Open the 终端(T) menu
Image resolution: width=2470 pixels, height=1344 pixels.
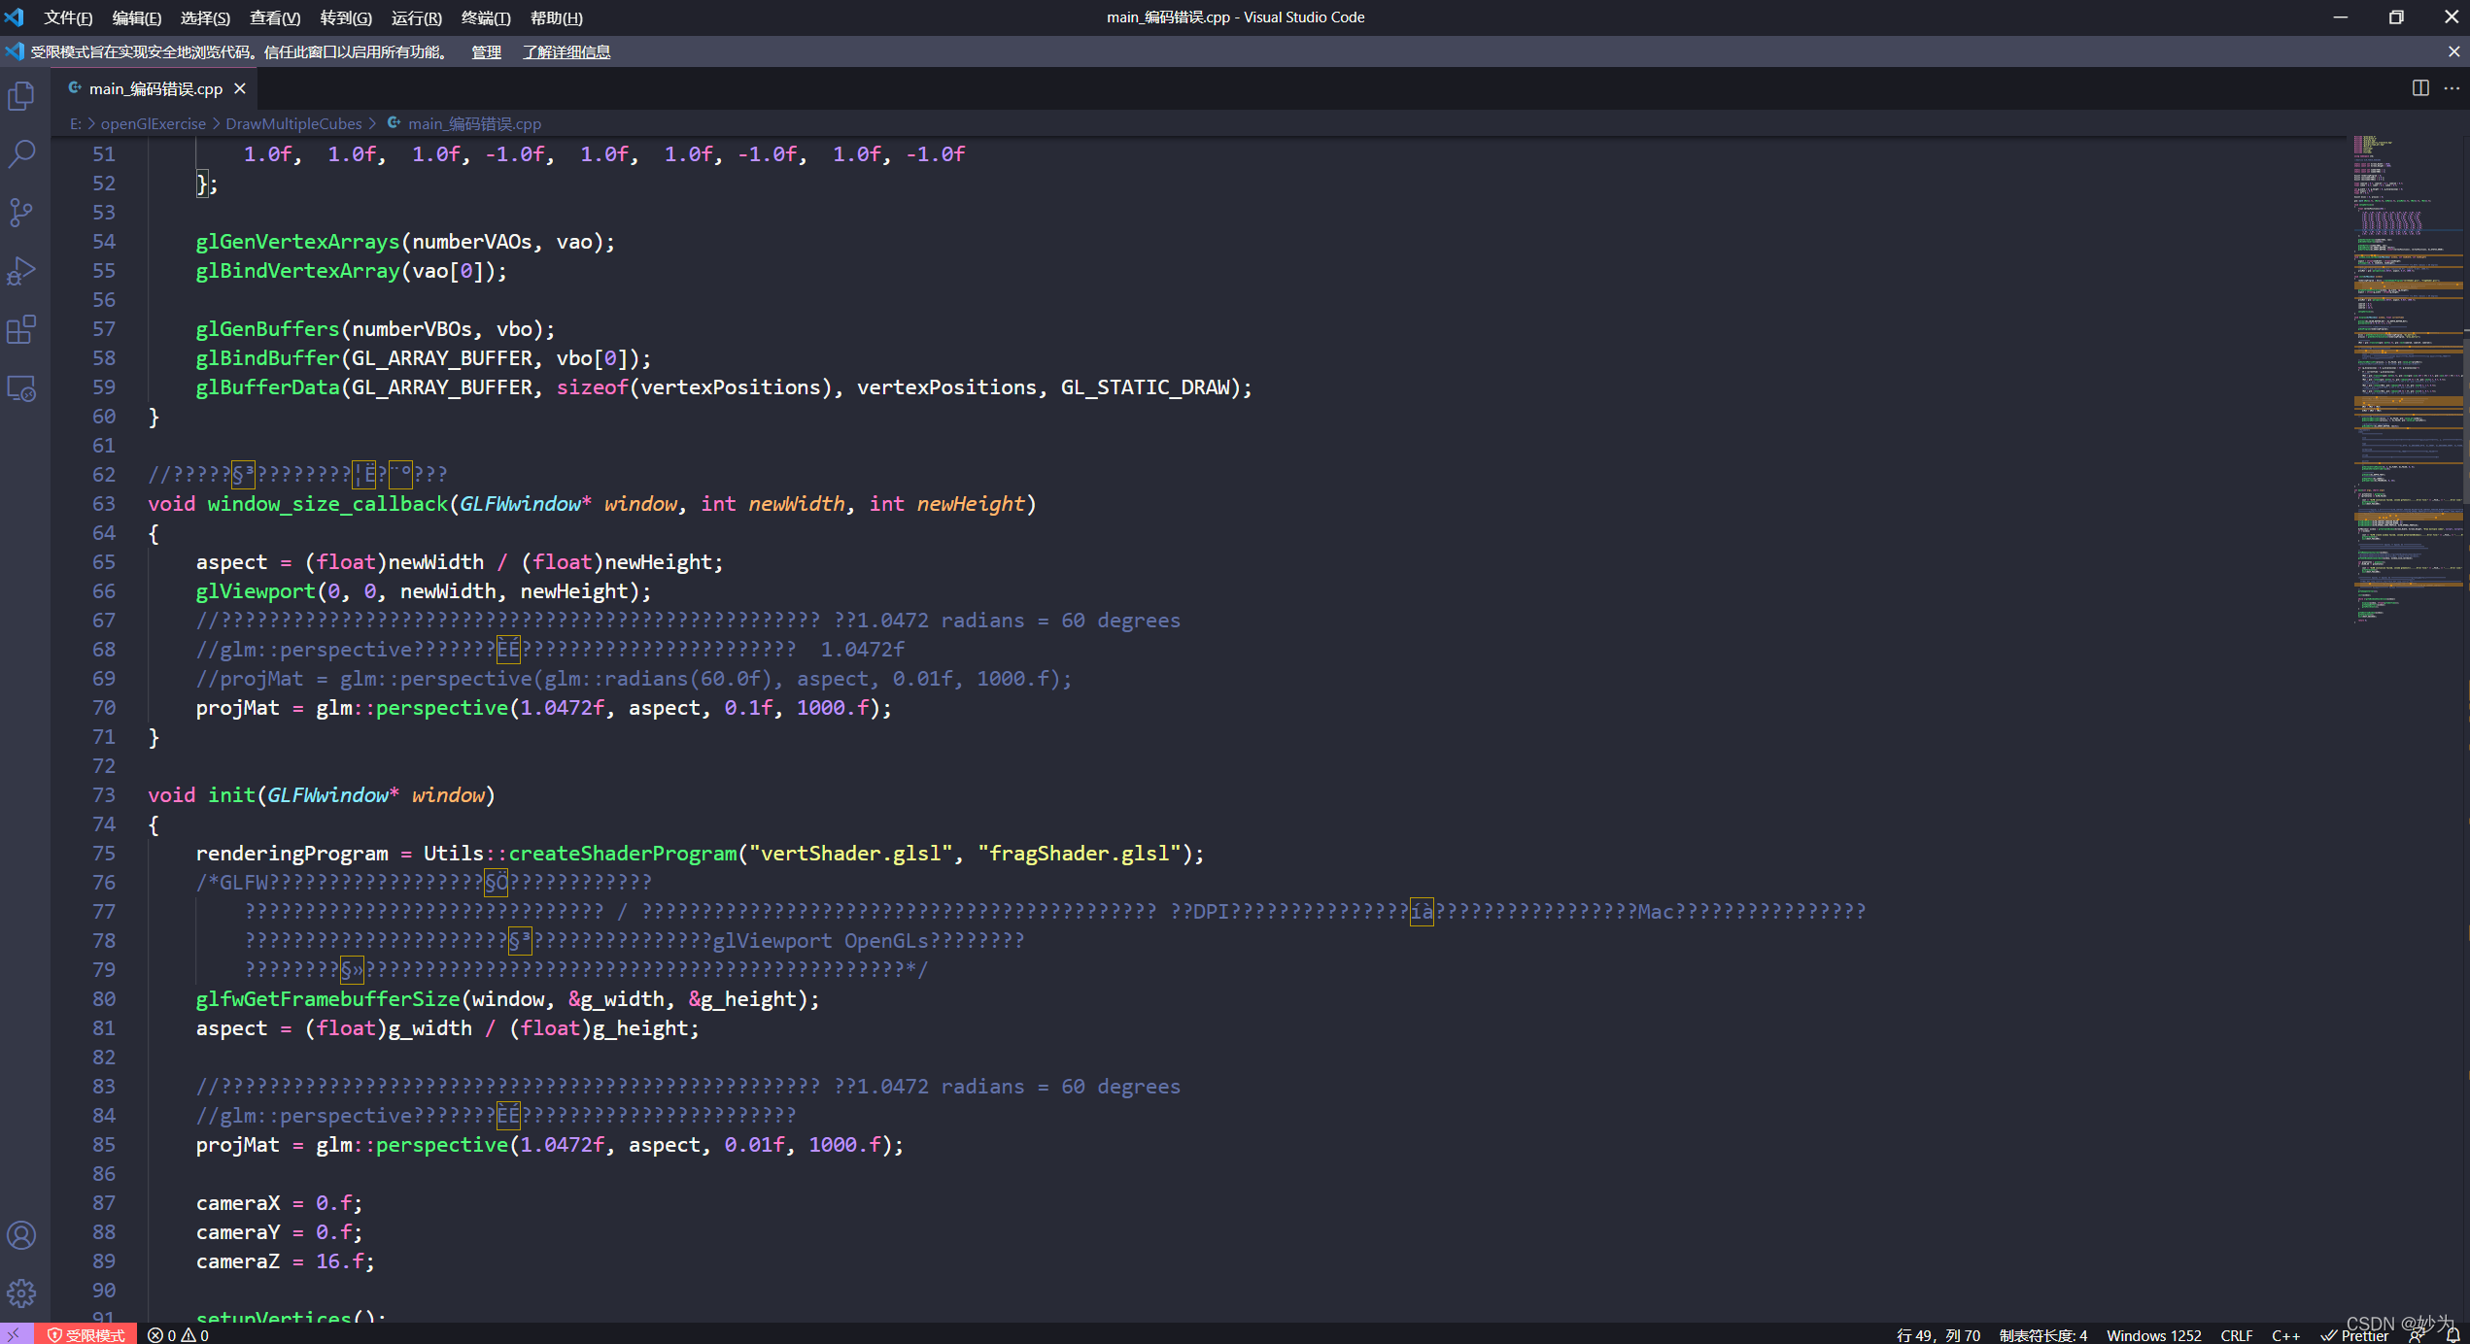pos(486,17)
